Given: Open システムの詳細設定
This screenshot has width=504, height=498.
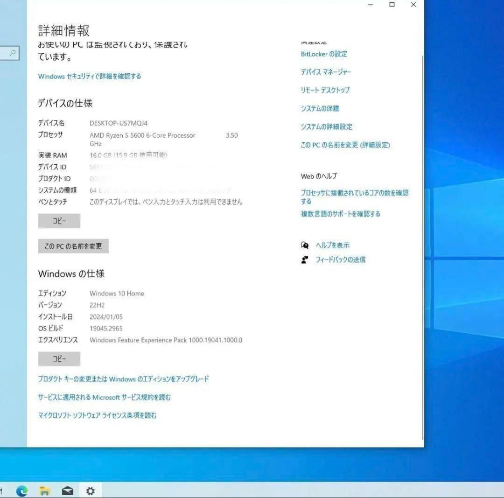Looking at the screenshot, I should point(326,126).
